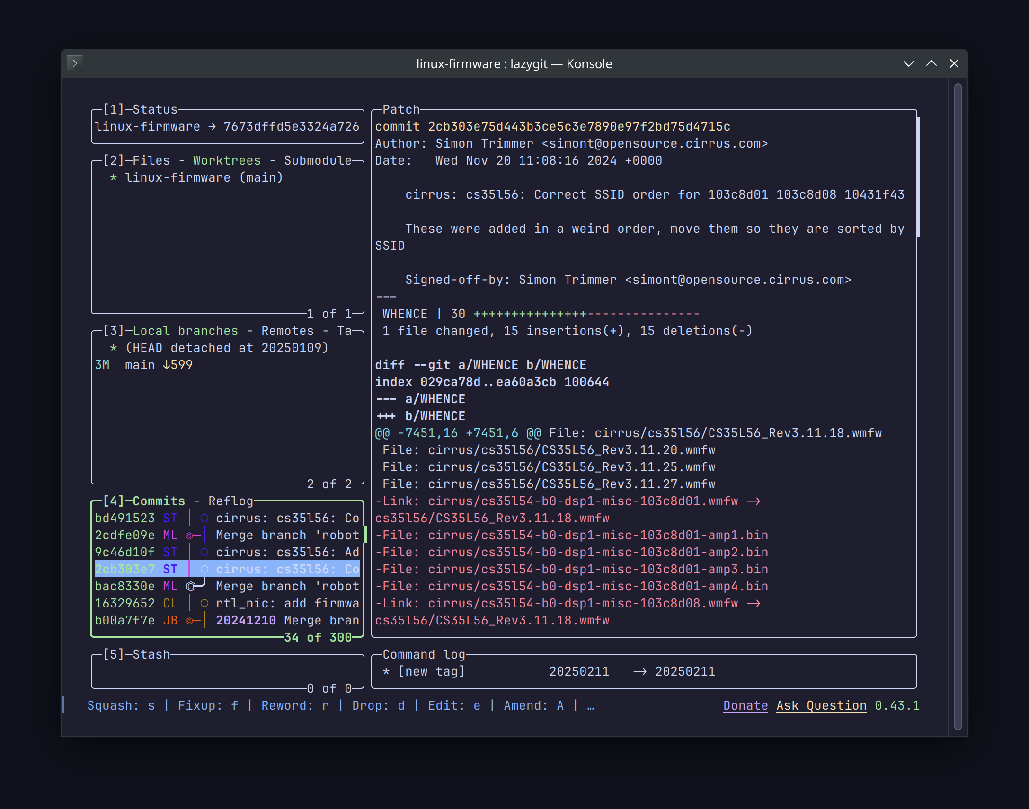Click the merge node icon on commit bac8330e

pos(191,587)
